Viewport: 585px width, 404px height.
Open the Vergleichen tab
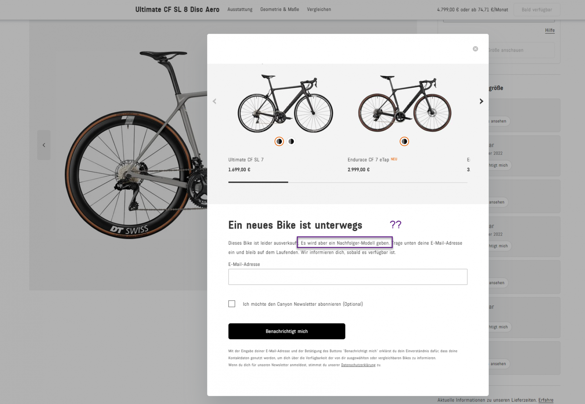(319, 9)
